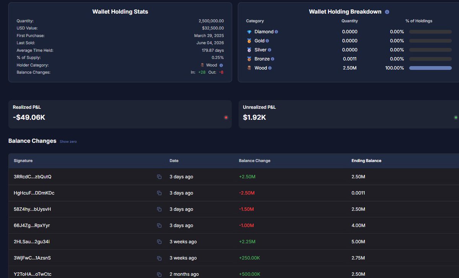Click red indicator dot on Realized P&L
The image size is (459, 278).
226,118
